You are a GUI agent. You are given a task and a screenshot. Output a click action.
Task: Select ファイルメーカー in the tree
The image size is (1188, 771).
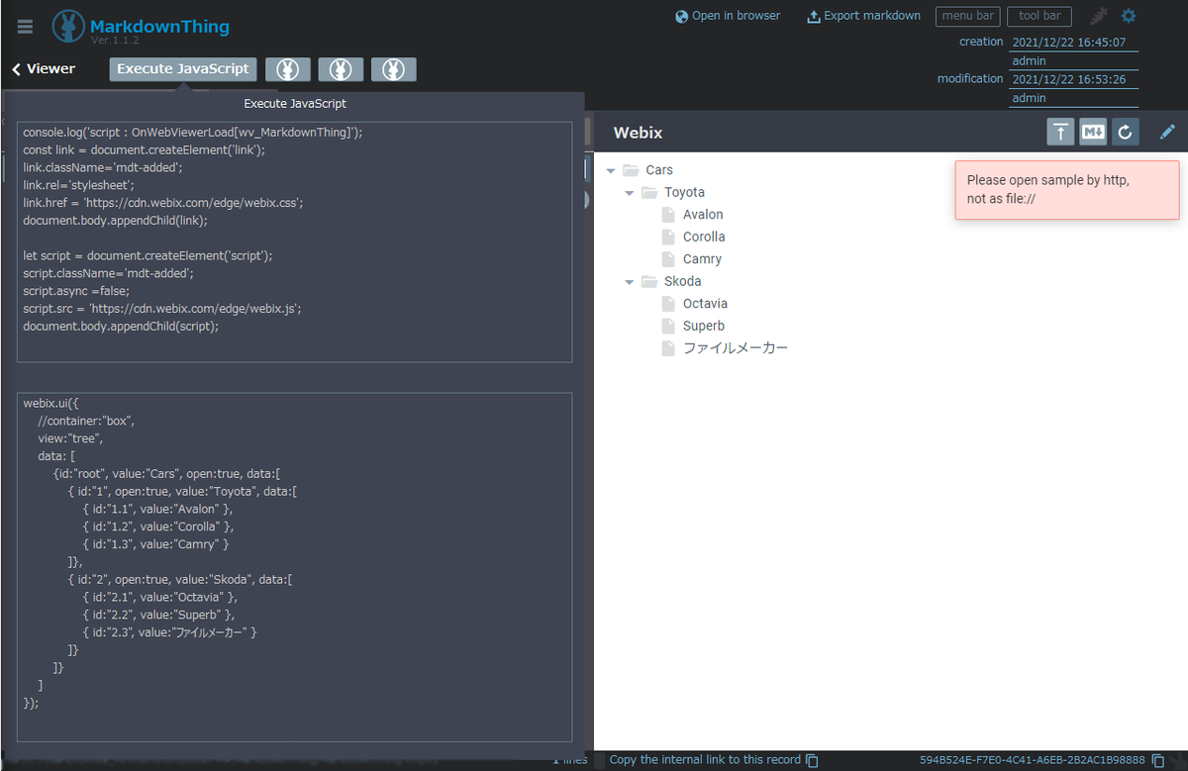coord(736,348)
